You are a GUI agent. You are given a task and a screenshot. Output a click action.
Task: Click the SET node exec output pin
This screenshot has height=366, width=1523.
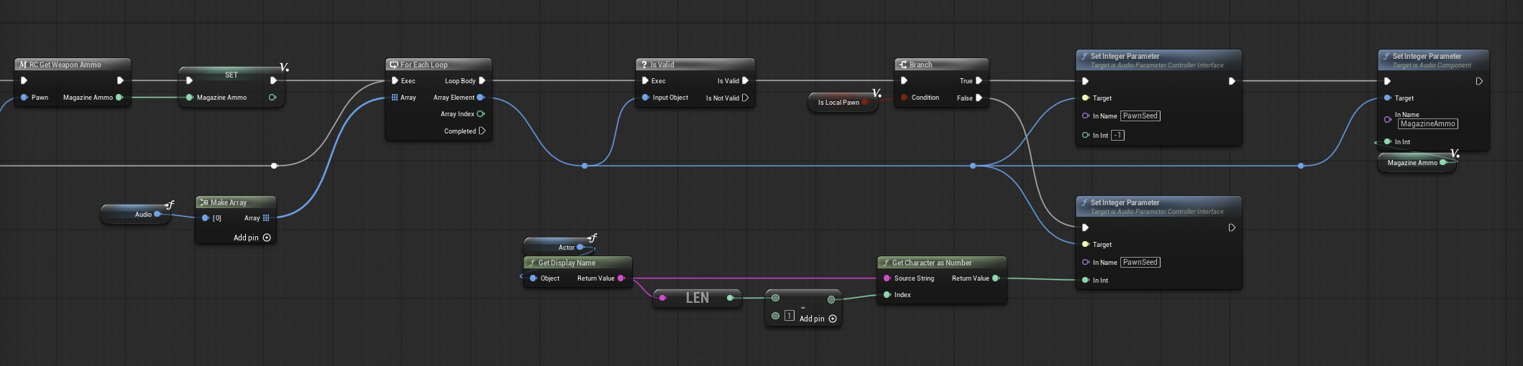tap(273, 80)
